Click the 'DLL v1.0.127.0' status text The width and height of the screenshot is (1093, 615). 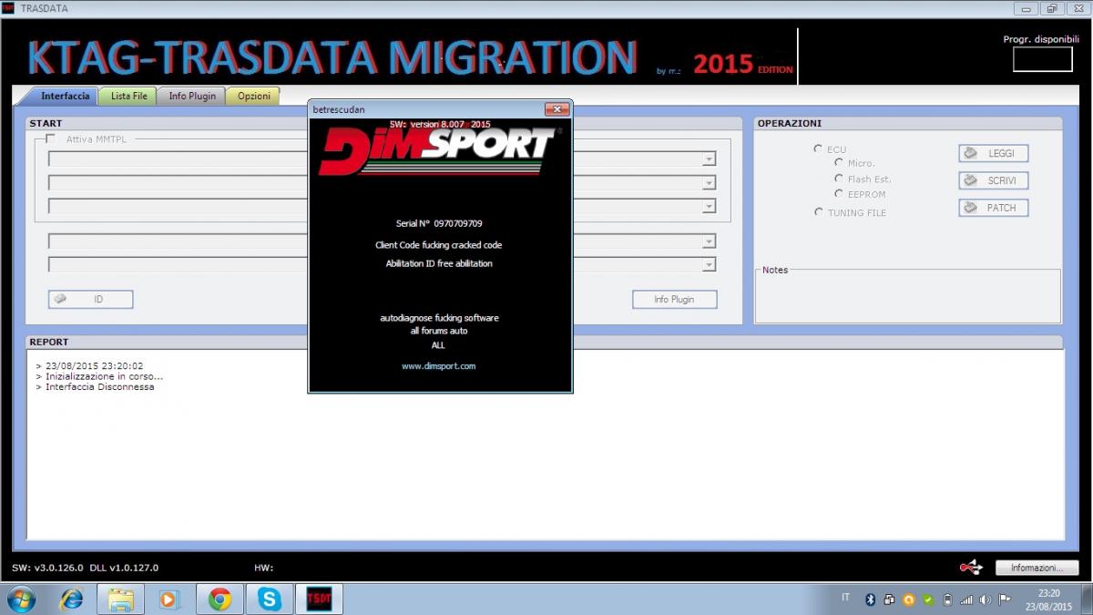(125, 568)
